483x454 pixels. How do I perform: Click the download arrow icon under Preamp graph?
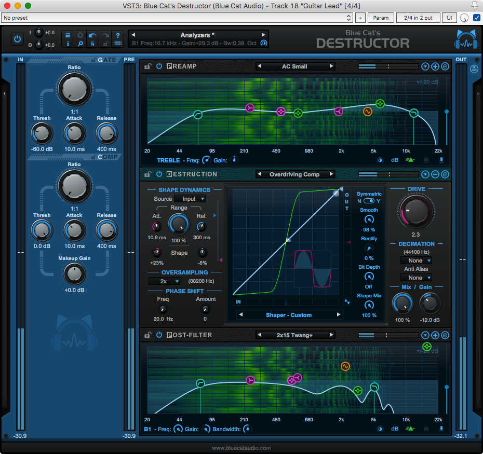(x=441, y=160)
